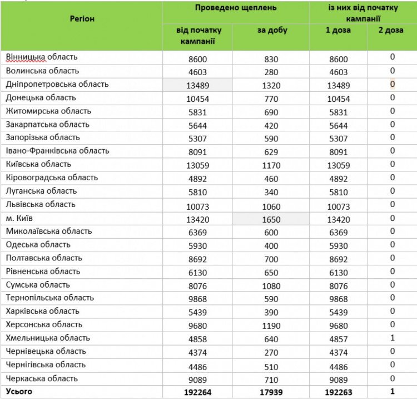
Task: Click the highlighted 13489 total cell
Action: click(197, 86)
